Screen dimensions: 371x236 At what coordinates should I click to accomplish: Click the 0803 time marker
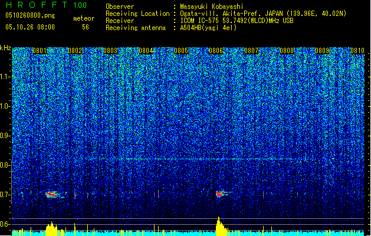[110, 51]
